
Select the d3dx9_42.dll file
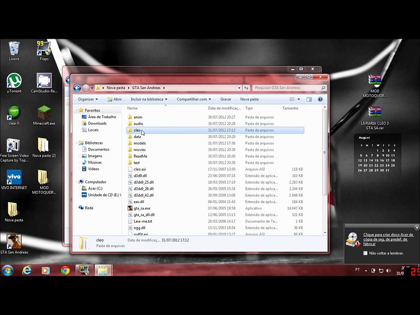pos(215,195)
